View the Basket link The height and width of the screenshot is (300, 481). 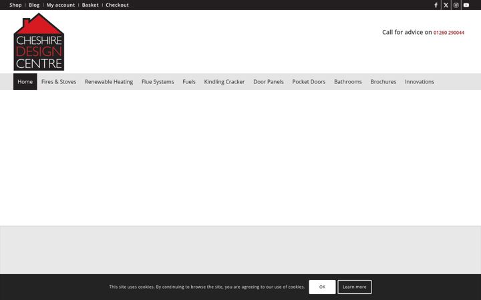click(x=90, y=5)
